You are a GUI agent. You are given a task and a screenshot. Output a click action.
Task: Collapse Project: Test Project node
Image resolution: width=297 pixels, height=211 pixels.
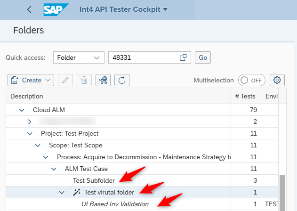(30, 134)
